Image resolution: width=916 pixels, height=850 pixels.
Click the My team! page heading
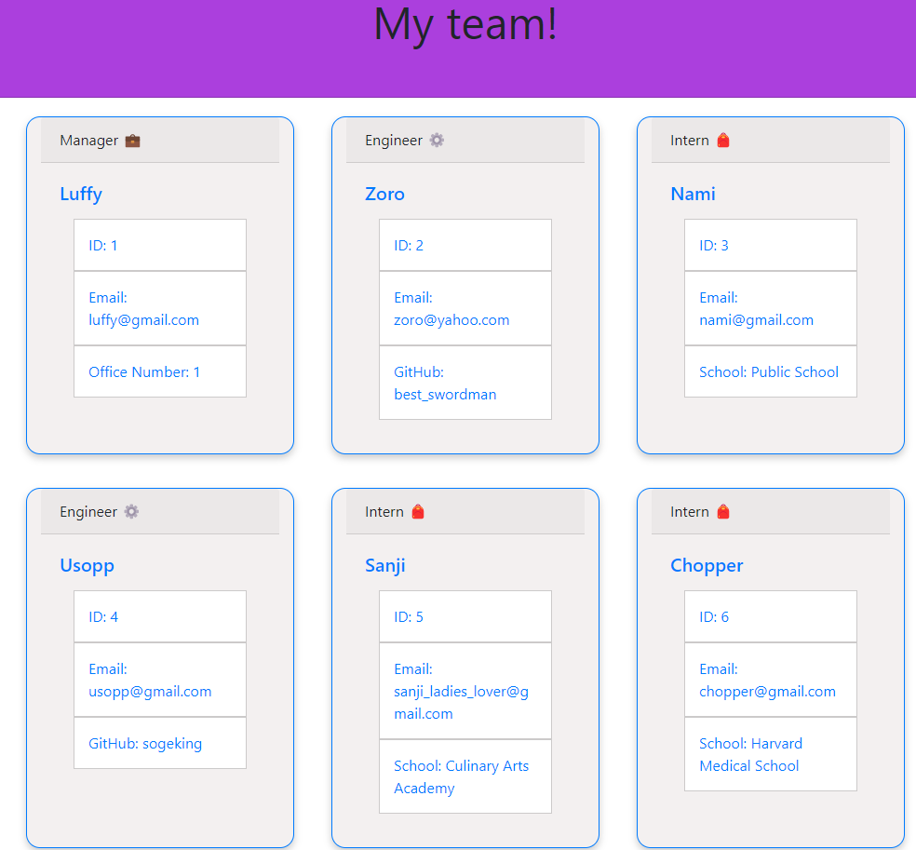[465, 24]
